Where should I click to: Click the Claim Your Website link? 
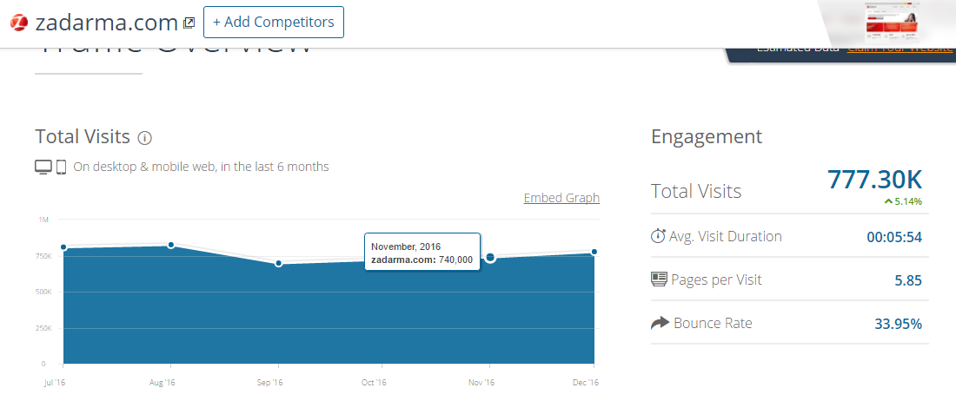[x=900, y=49]
